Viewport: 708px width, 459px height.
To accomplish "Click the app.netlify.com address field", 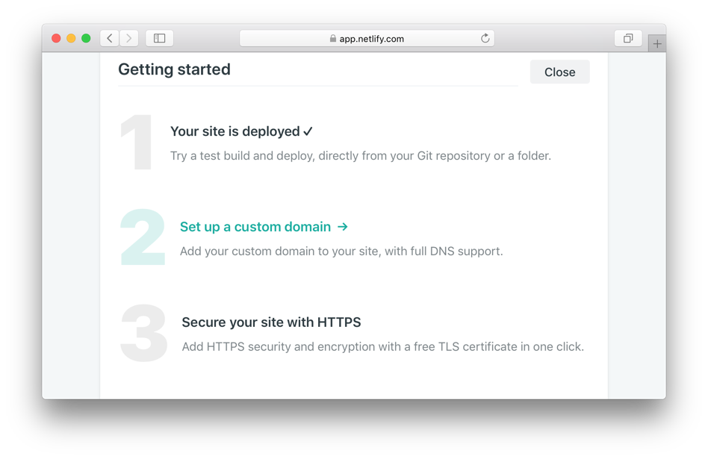I will 367,38.
